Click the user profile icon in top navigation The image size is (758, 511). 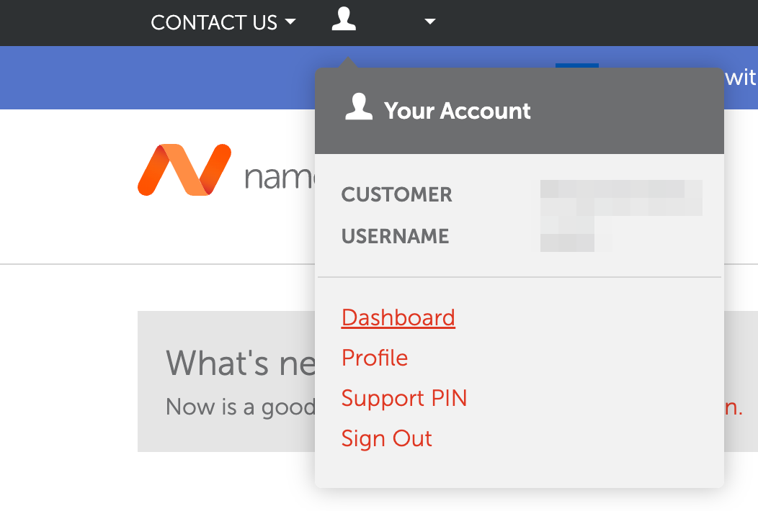[344, 19]
